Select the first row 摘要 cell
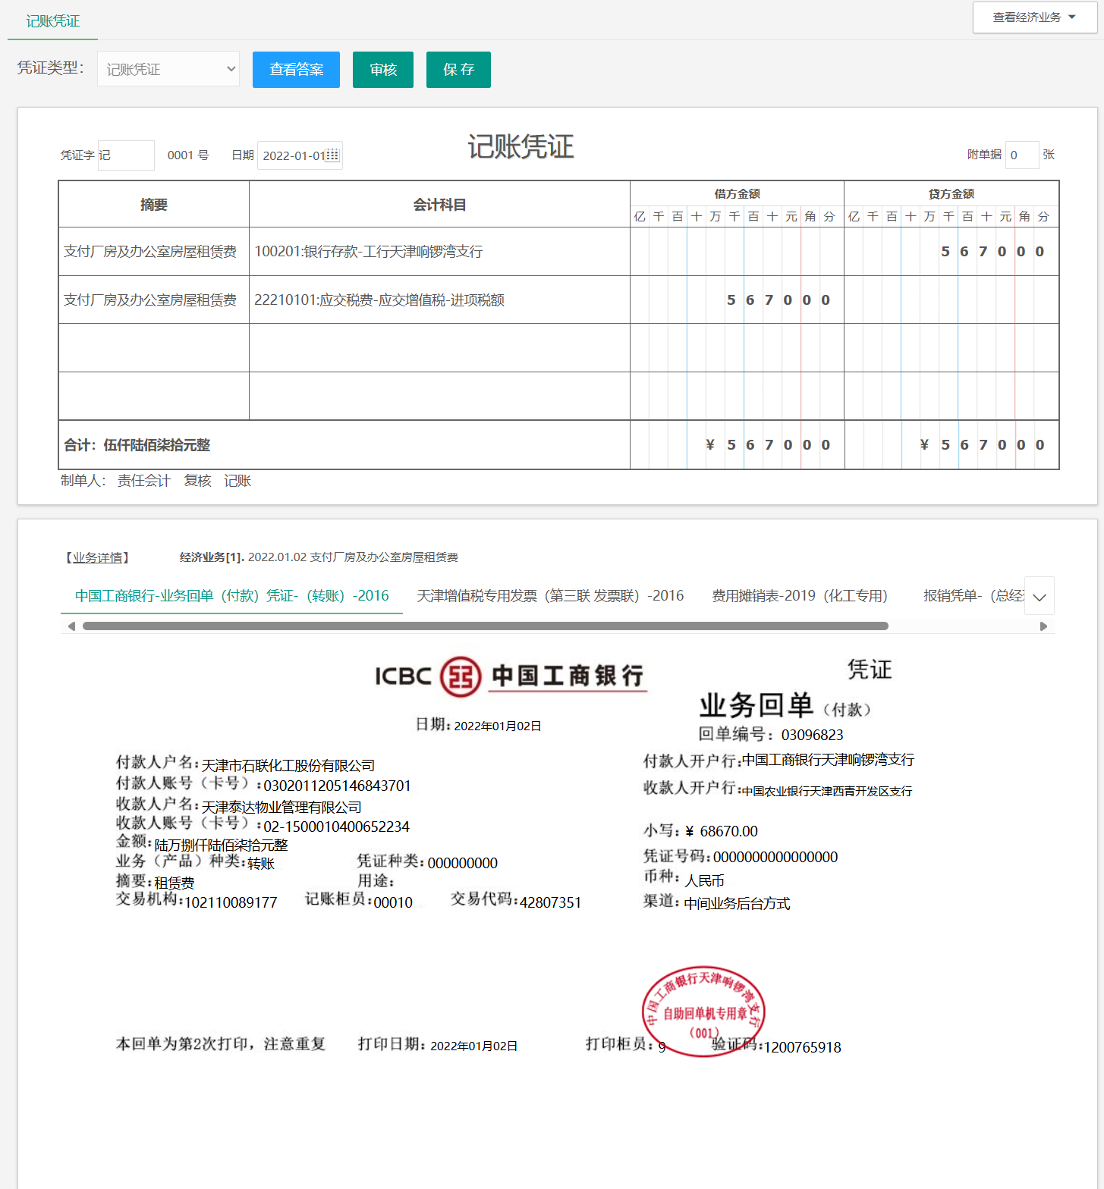Screen dimensions: 1104x1189 tap(154, 252)
